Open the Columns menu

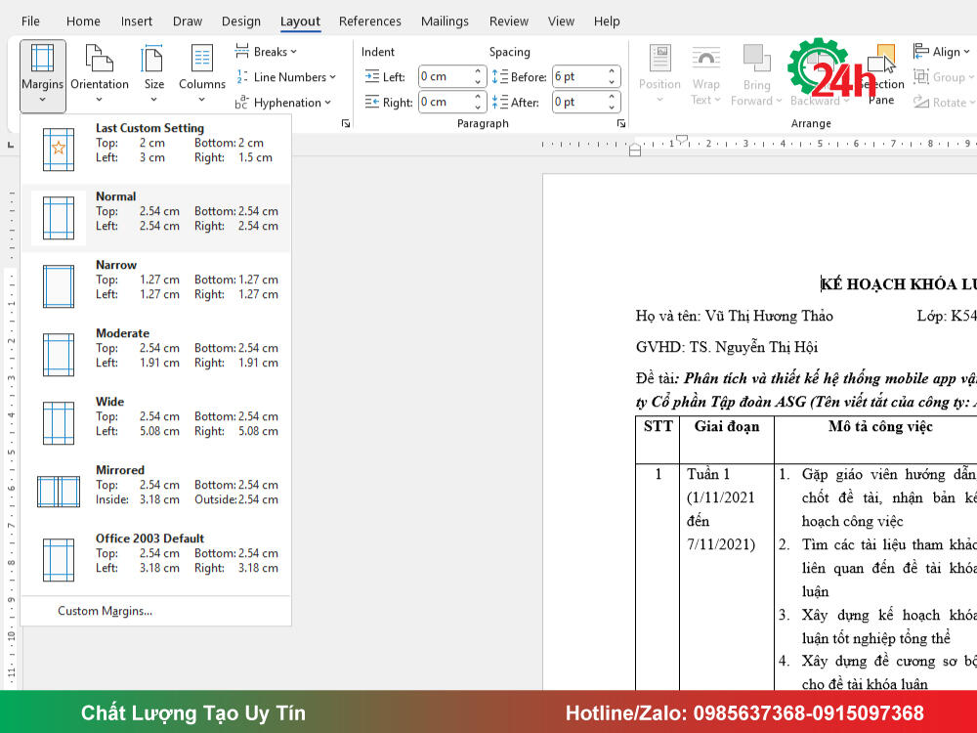tap(202, 75)
